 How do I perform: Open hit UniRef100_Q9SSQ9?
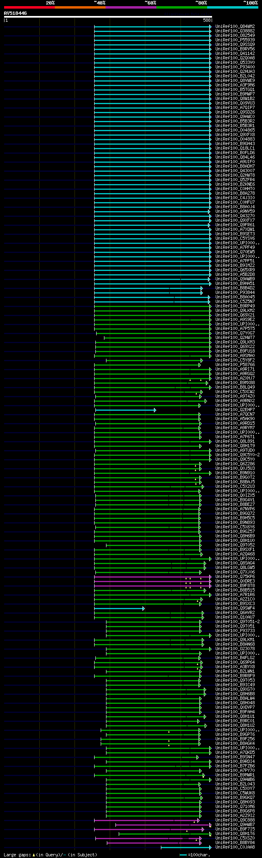pyautogui.click(x=235, y=45)
